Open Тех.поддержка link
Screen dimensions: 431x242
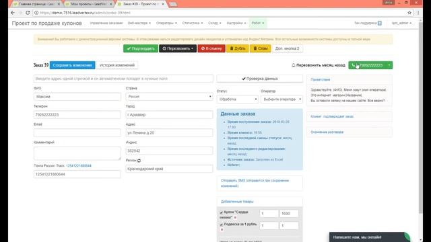[x=365, y=23]
